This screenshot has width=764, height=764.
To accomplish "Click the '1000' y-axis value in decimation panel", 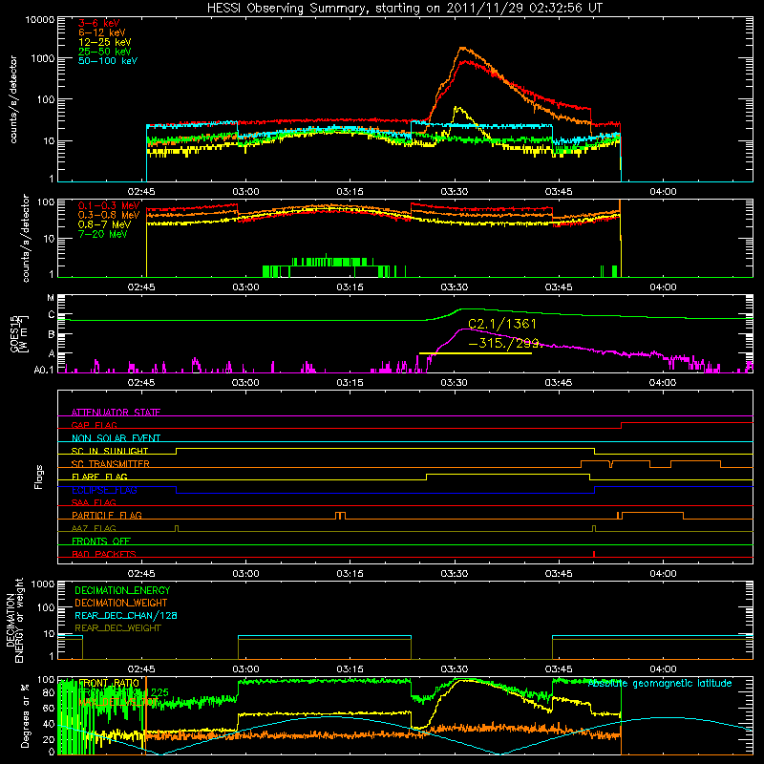I will [43, 584].
